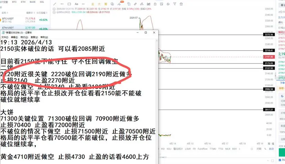Image resolution: width=285 pixels, height=164 pixels.
Task: Click the Notepad vertical scrollbar
Action: (157, 102)
